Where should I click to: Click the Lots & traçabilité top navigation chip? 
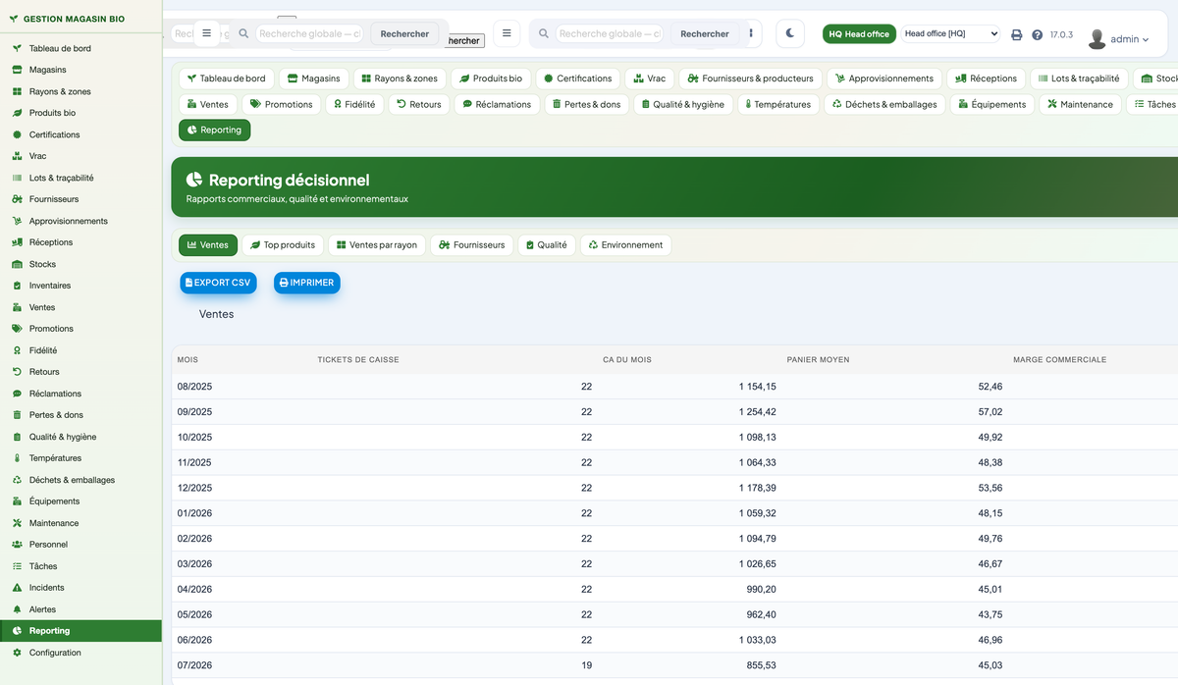(x=1078, y=79)
